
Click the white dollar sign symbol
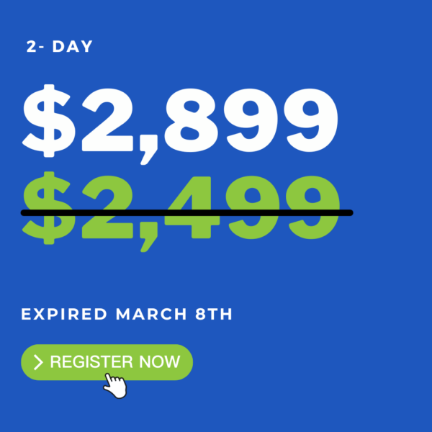[49, 121]
